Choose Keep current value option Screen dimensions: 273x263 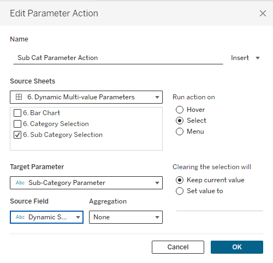(180, 180)
